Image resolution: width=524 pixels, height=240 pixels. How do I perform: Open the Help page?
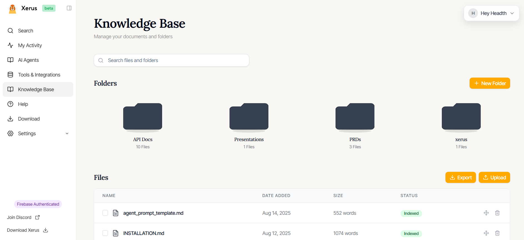pos(38,104)
